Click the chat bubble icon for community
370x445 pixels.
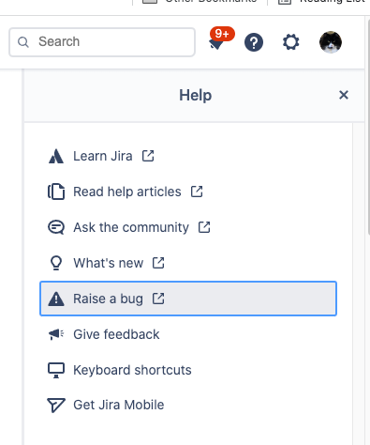pos(56,227)
